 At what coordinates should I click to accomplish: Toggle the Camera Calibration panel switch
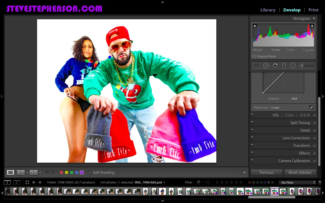(252, 161)
